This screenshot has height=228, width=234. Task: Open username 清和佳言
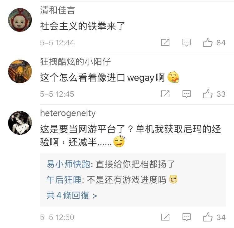click(x=57, y=10)
